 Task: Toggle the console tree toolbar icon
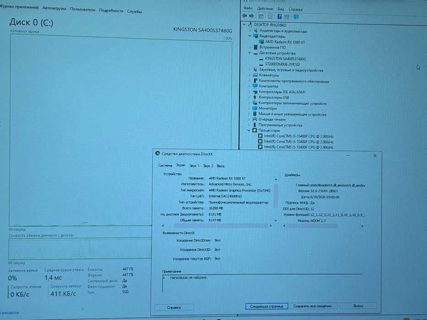pos(261,16)
